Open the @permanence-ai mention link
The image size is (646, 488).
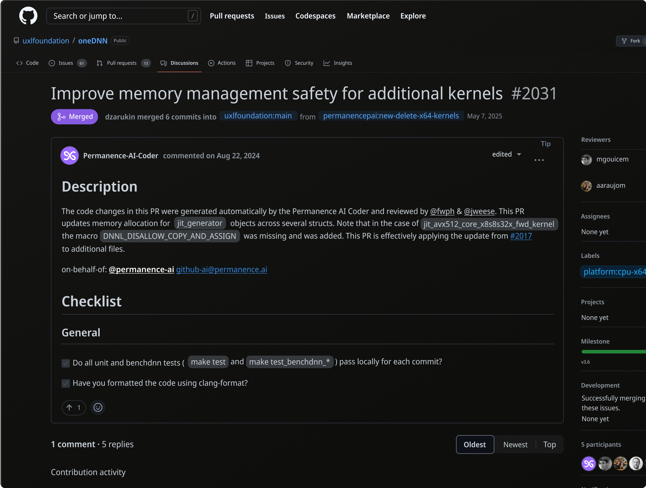click(x=141, y=269)
